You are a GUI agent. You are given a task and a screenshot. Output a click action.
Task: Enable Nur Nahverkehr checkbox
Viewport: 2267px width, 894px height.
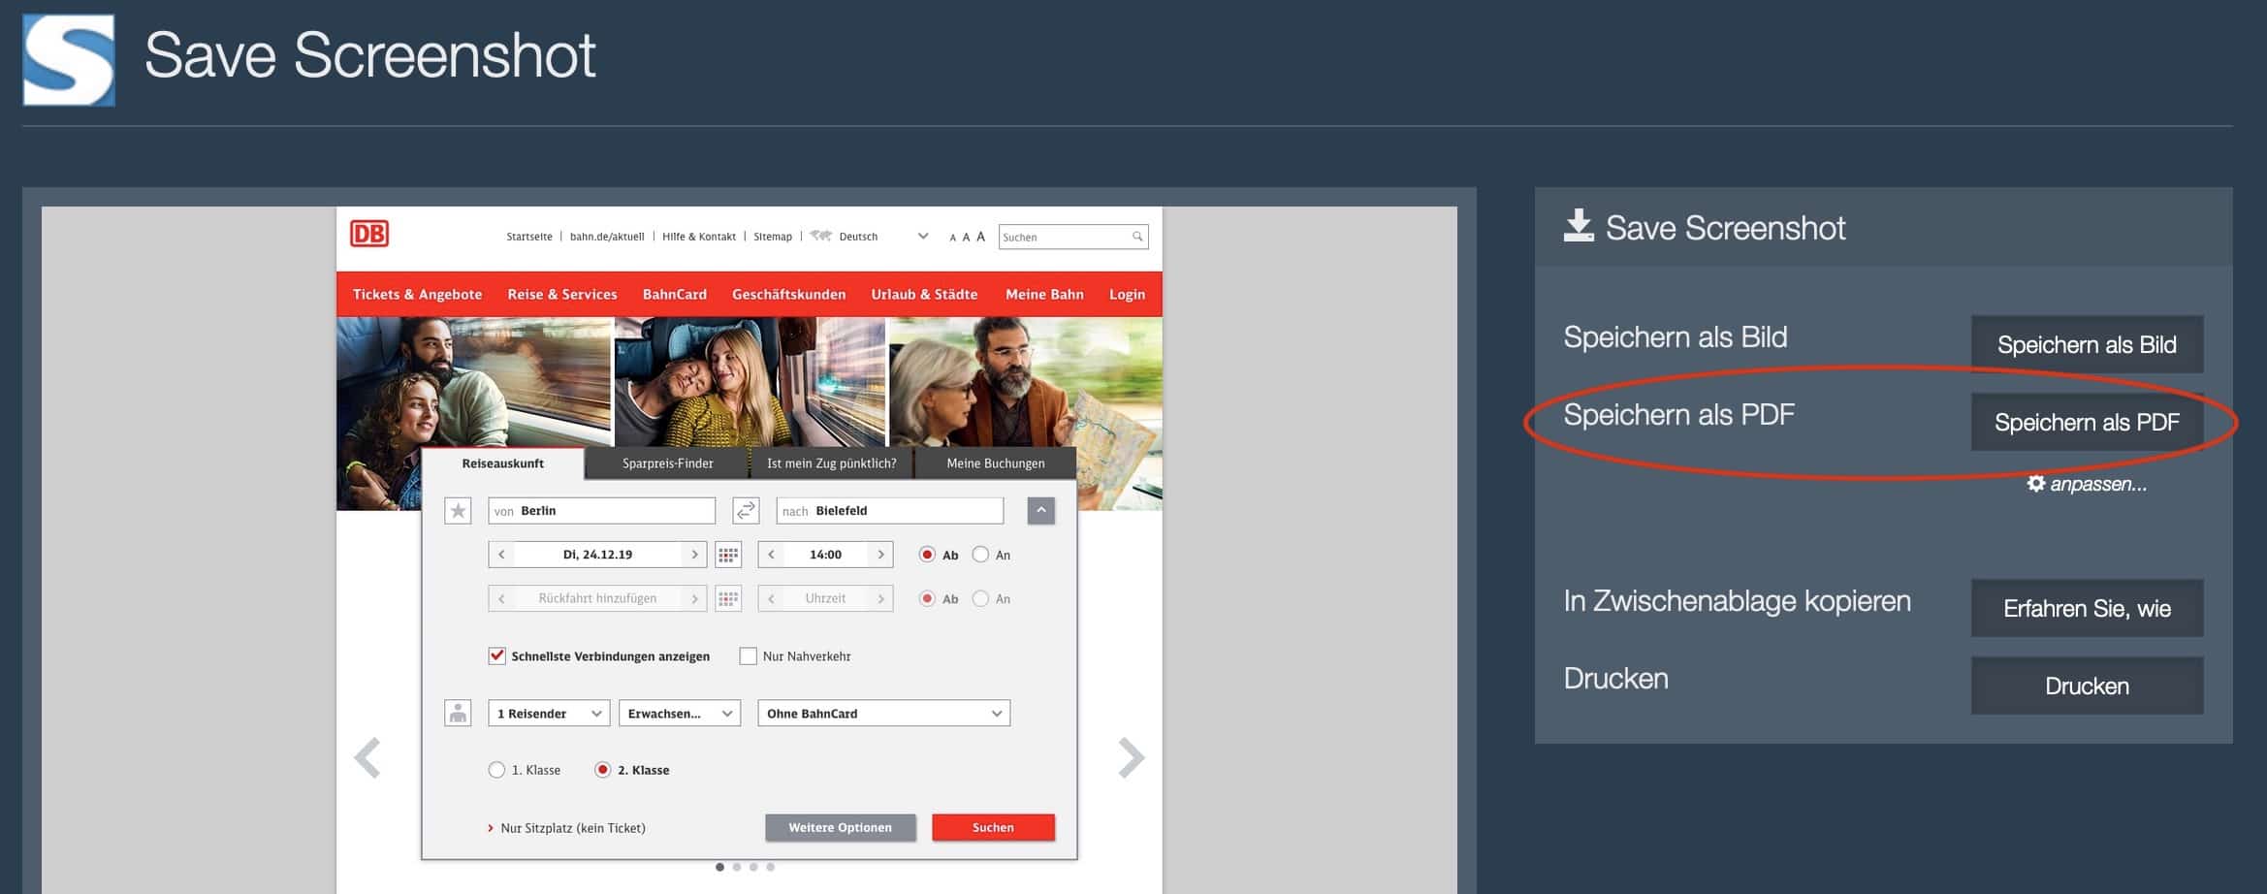748,656
